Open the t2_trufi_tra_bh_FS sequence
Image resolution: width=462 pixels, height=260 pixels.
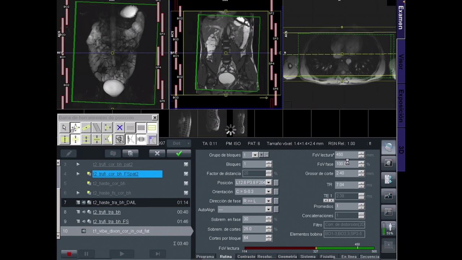[x=111, y=221]
